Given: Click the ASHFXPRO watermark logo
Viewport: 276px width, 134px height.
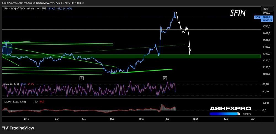Looking at the screenshot, I should pos(230,109).
